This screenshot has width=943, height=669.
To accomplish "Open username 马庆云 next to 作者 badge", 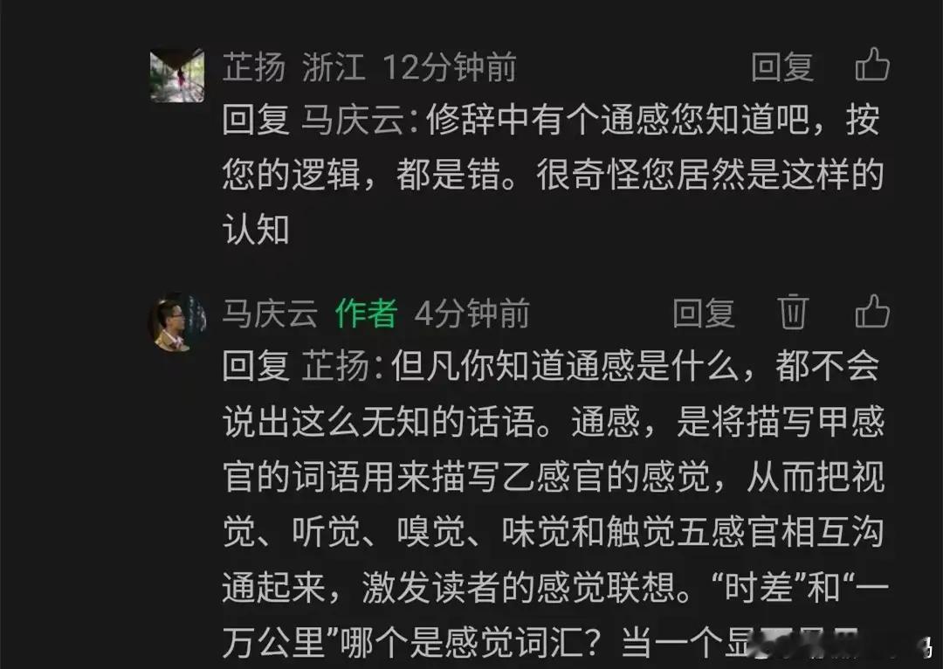I will click(x=270, y=314).
